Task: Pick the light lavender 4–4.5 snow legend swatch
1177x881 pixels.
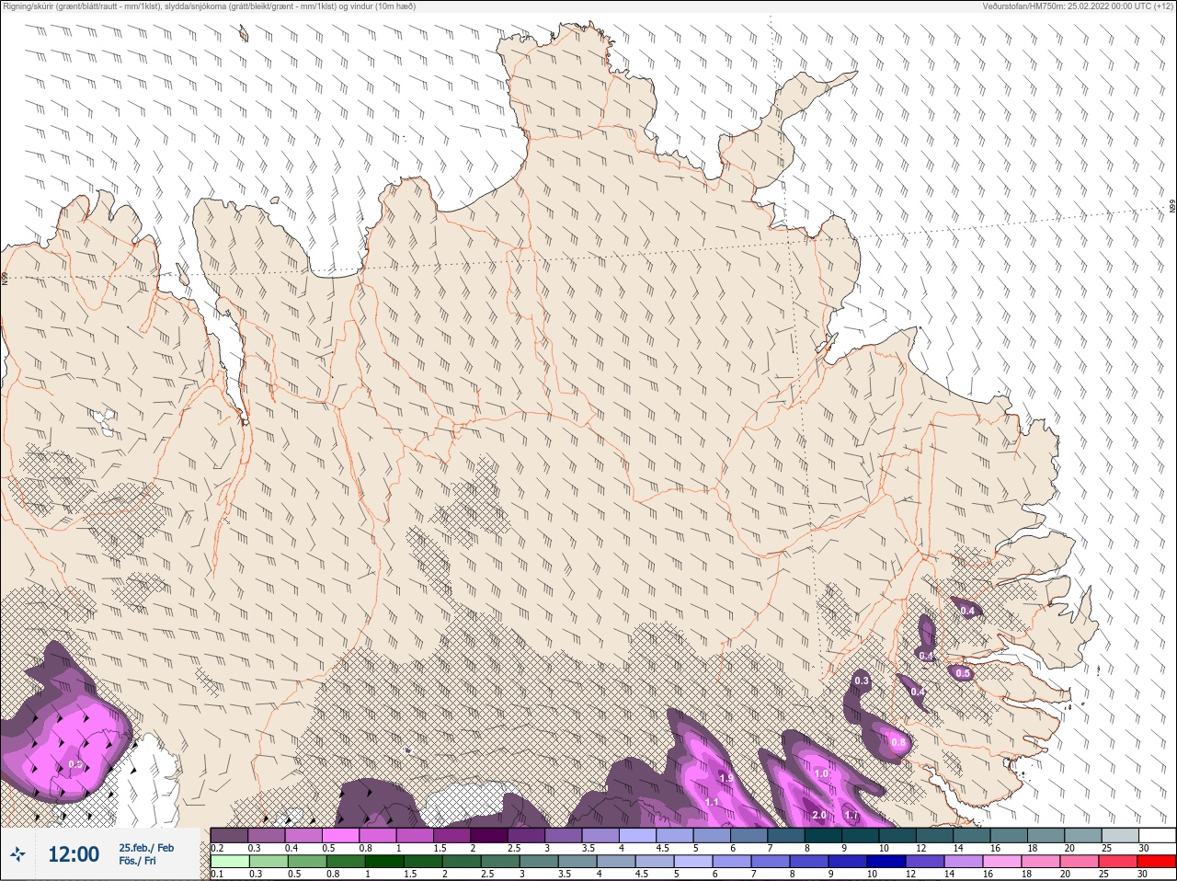Action: tap(638, 835)
